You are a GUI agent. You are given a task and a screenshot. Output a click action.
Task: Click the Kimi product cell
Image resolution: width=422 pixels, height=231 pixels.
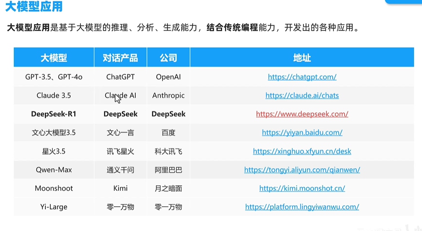[x=120, y=188]
